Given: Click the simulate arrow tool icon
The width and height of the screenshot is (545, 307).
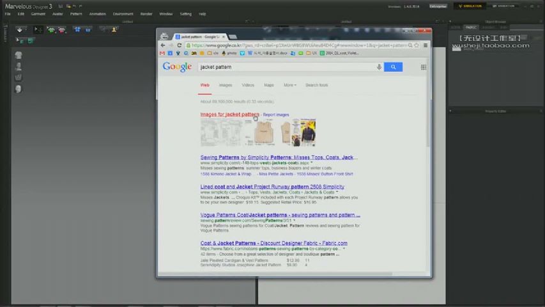Looking at the screenshot, I should click(20, 30).
